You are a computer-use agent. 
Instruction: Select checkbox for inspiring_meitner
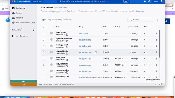(x=43, y=71)
